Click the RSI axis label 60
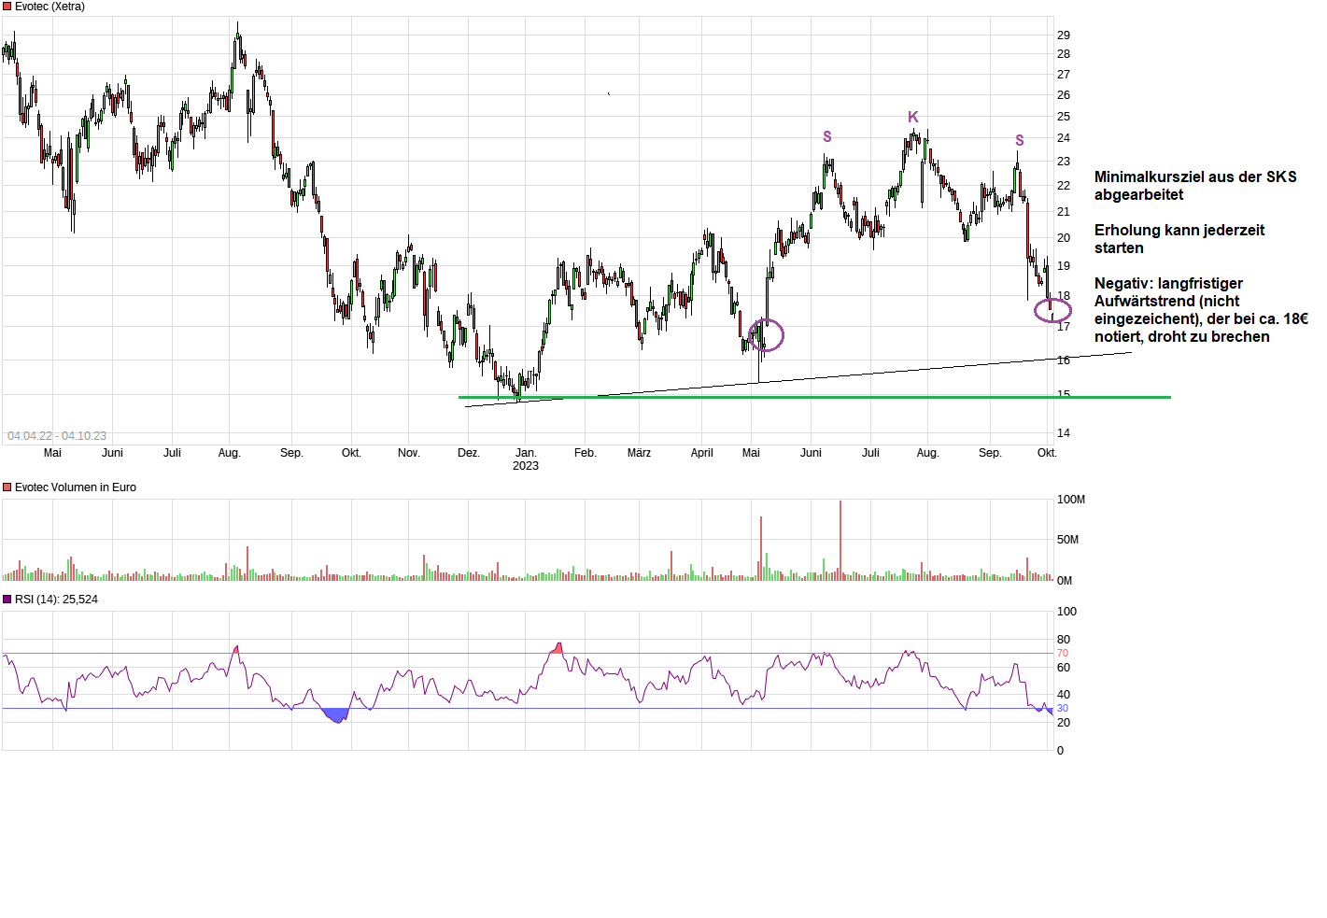Viewport: 1327px width, 918px height. click(x=1064, y=668)
